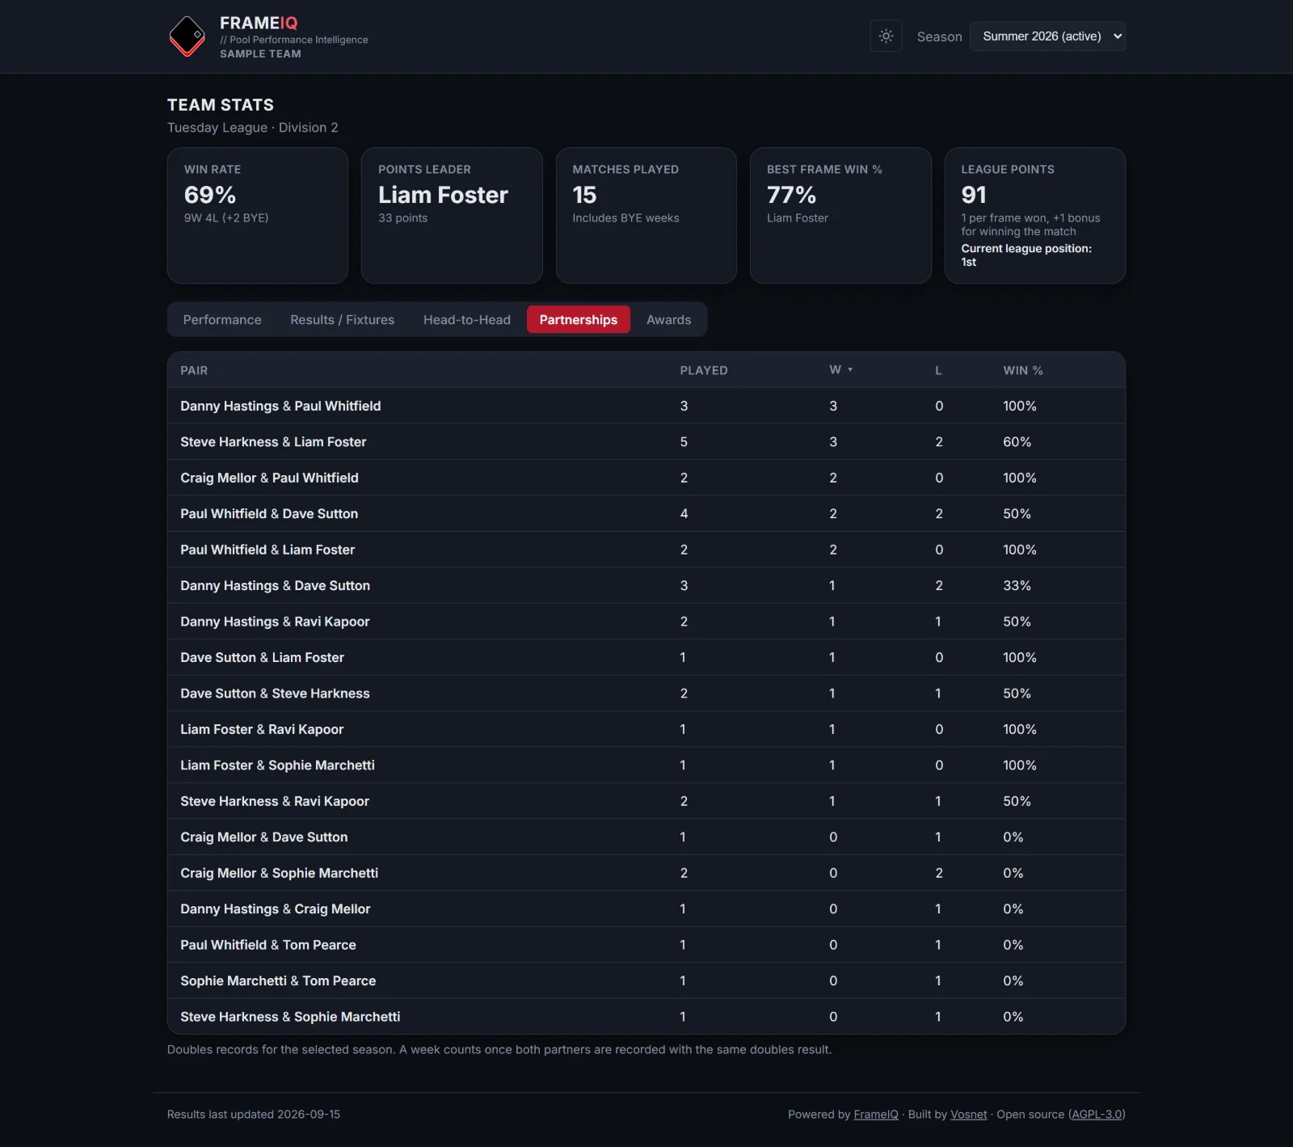Open the Head-to-Head tab
The image size is (1293, 1147).
point(466,319)
